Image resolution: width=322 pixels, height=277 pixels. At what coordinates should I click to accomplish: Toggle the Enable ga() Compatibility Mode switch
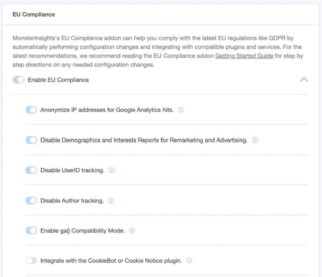click(31, 230)
